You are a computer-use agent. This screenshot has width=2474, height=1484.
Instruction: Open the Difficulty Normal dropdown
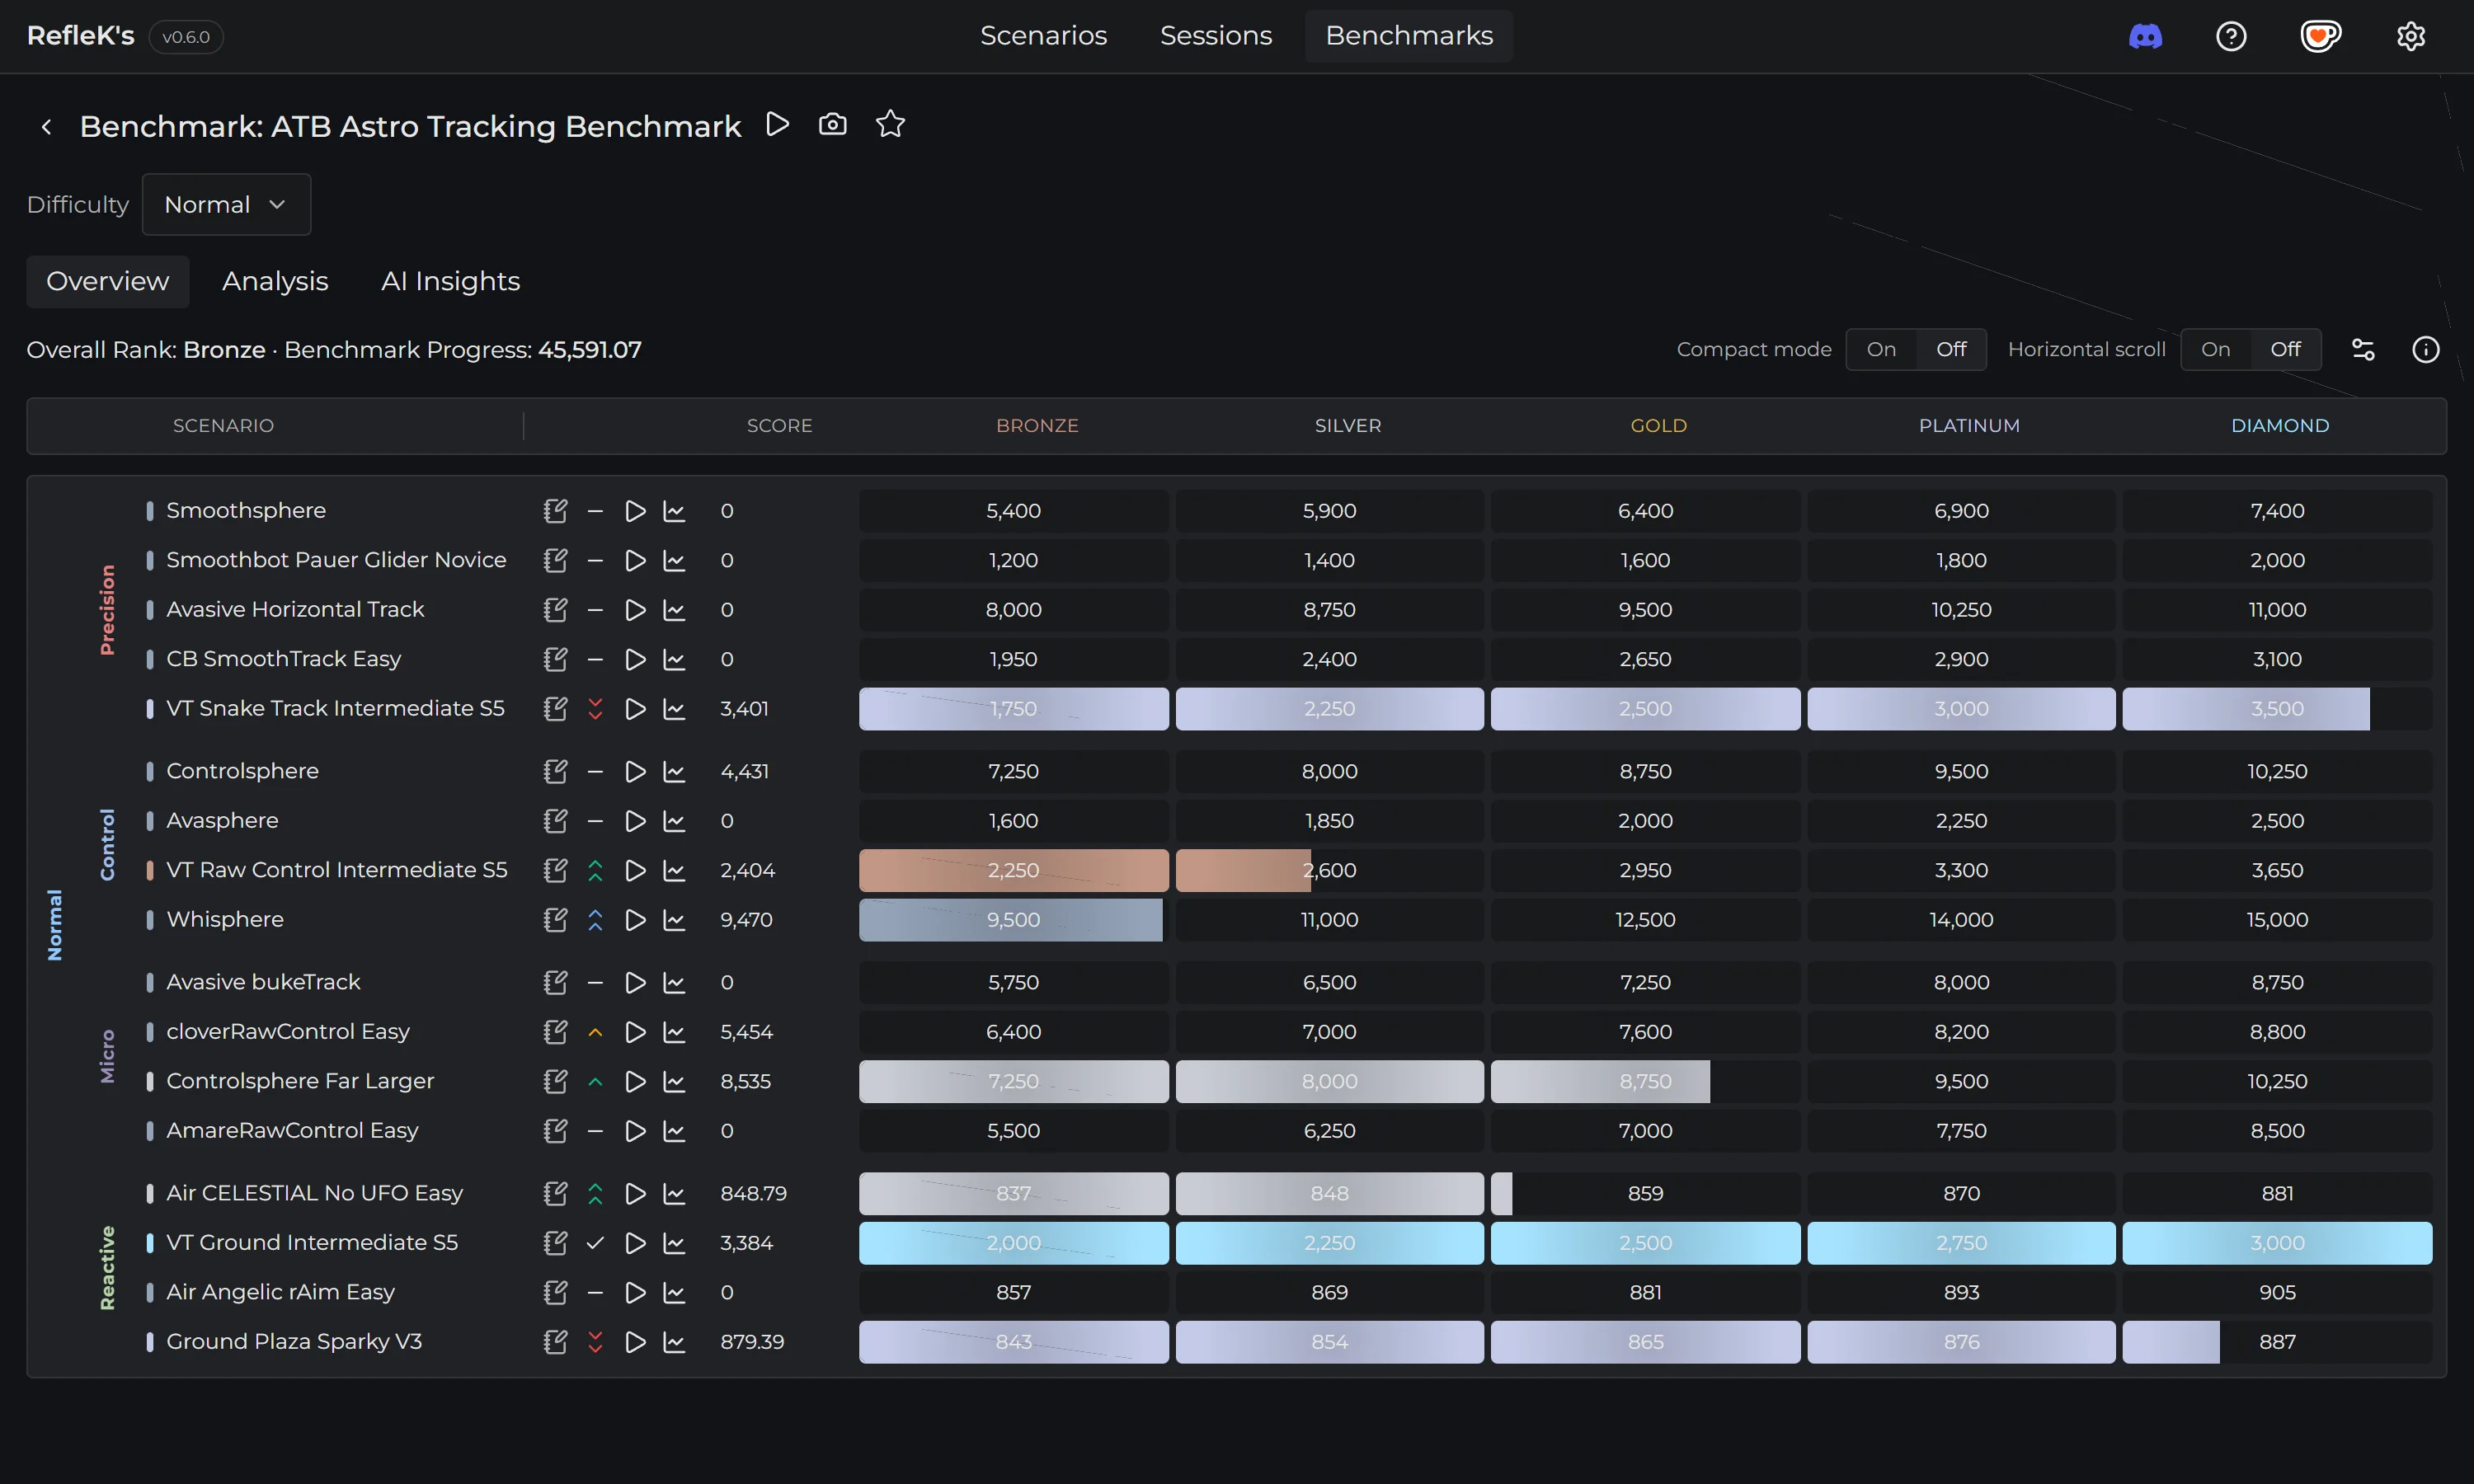pyautogui.click(x=226, y=205)
